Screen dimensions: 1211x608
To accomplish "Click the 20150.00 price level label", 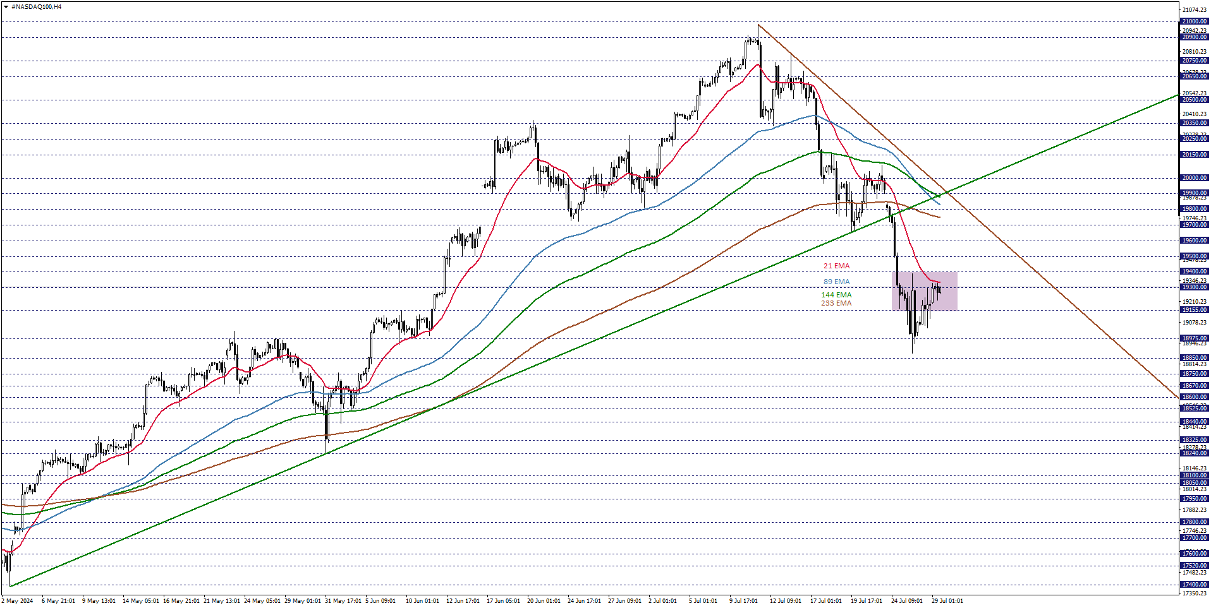I will 1195,155.
